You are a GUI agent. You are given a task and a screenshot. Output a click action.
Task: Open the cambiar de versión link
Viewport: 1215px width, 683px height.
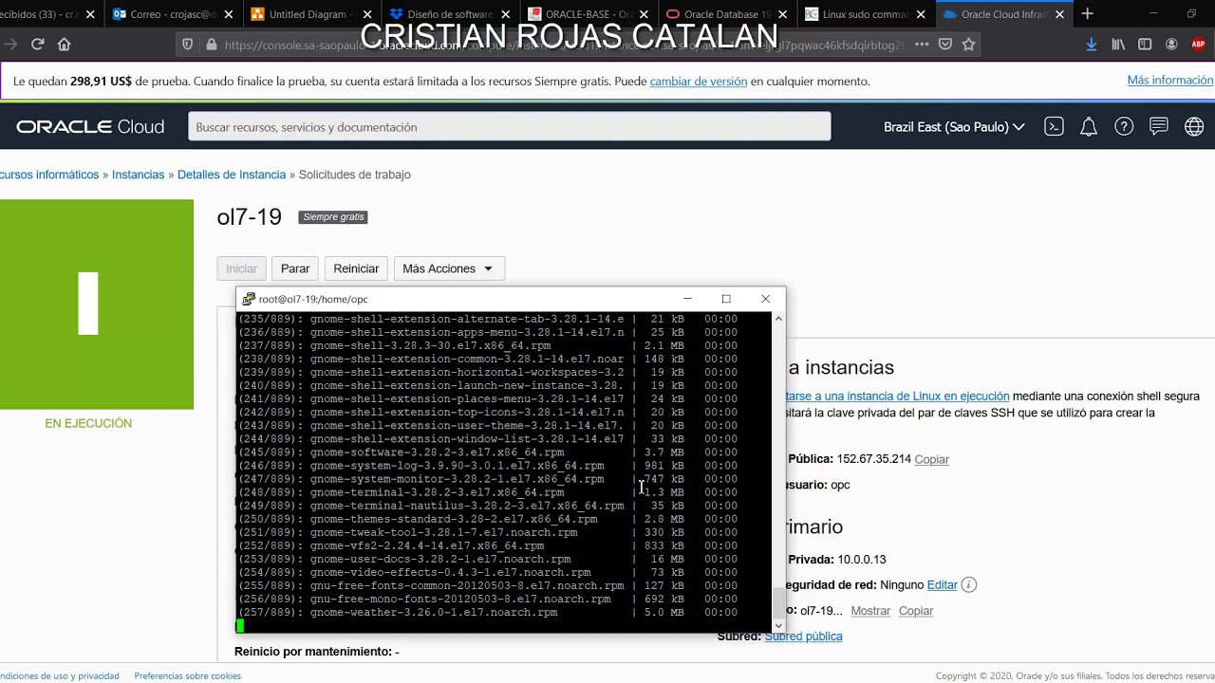coord(698,82)
